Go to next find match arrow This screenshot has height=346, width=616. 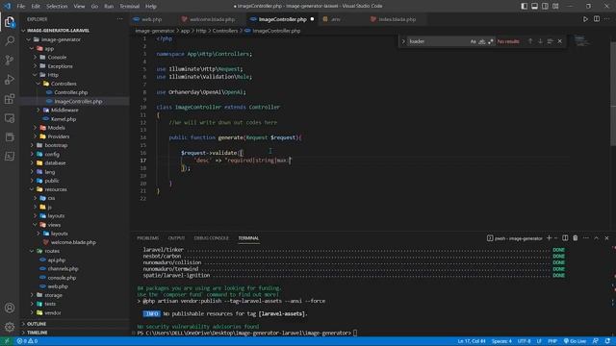point(540,41)
